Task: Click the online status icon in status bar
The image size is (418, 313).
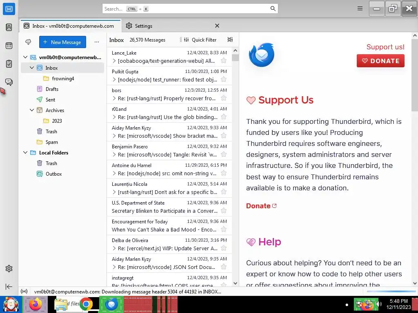Action: coord(24,291)
